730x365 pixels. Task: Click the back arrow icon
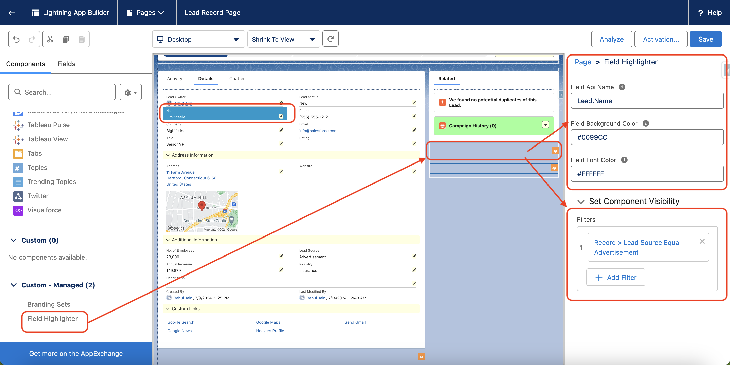coord(12,13)
